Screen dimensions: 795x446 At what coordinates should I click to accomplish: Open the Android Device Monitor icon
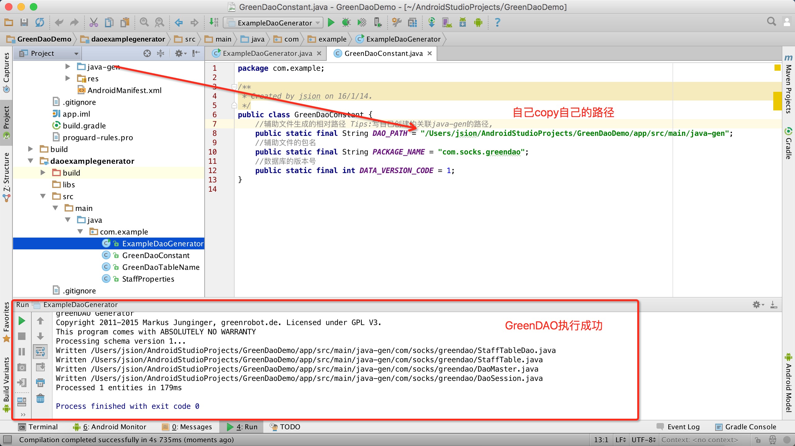click(x=478, y=22)
